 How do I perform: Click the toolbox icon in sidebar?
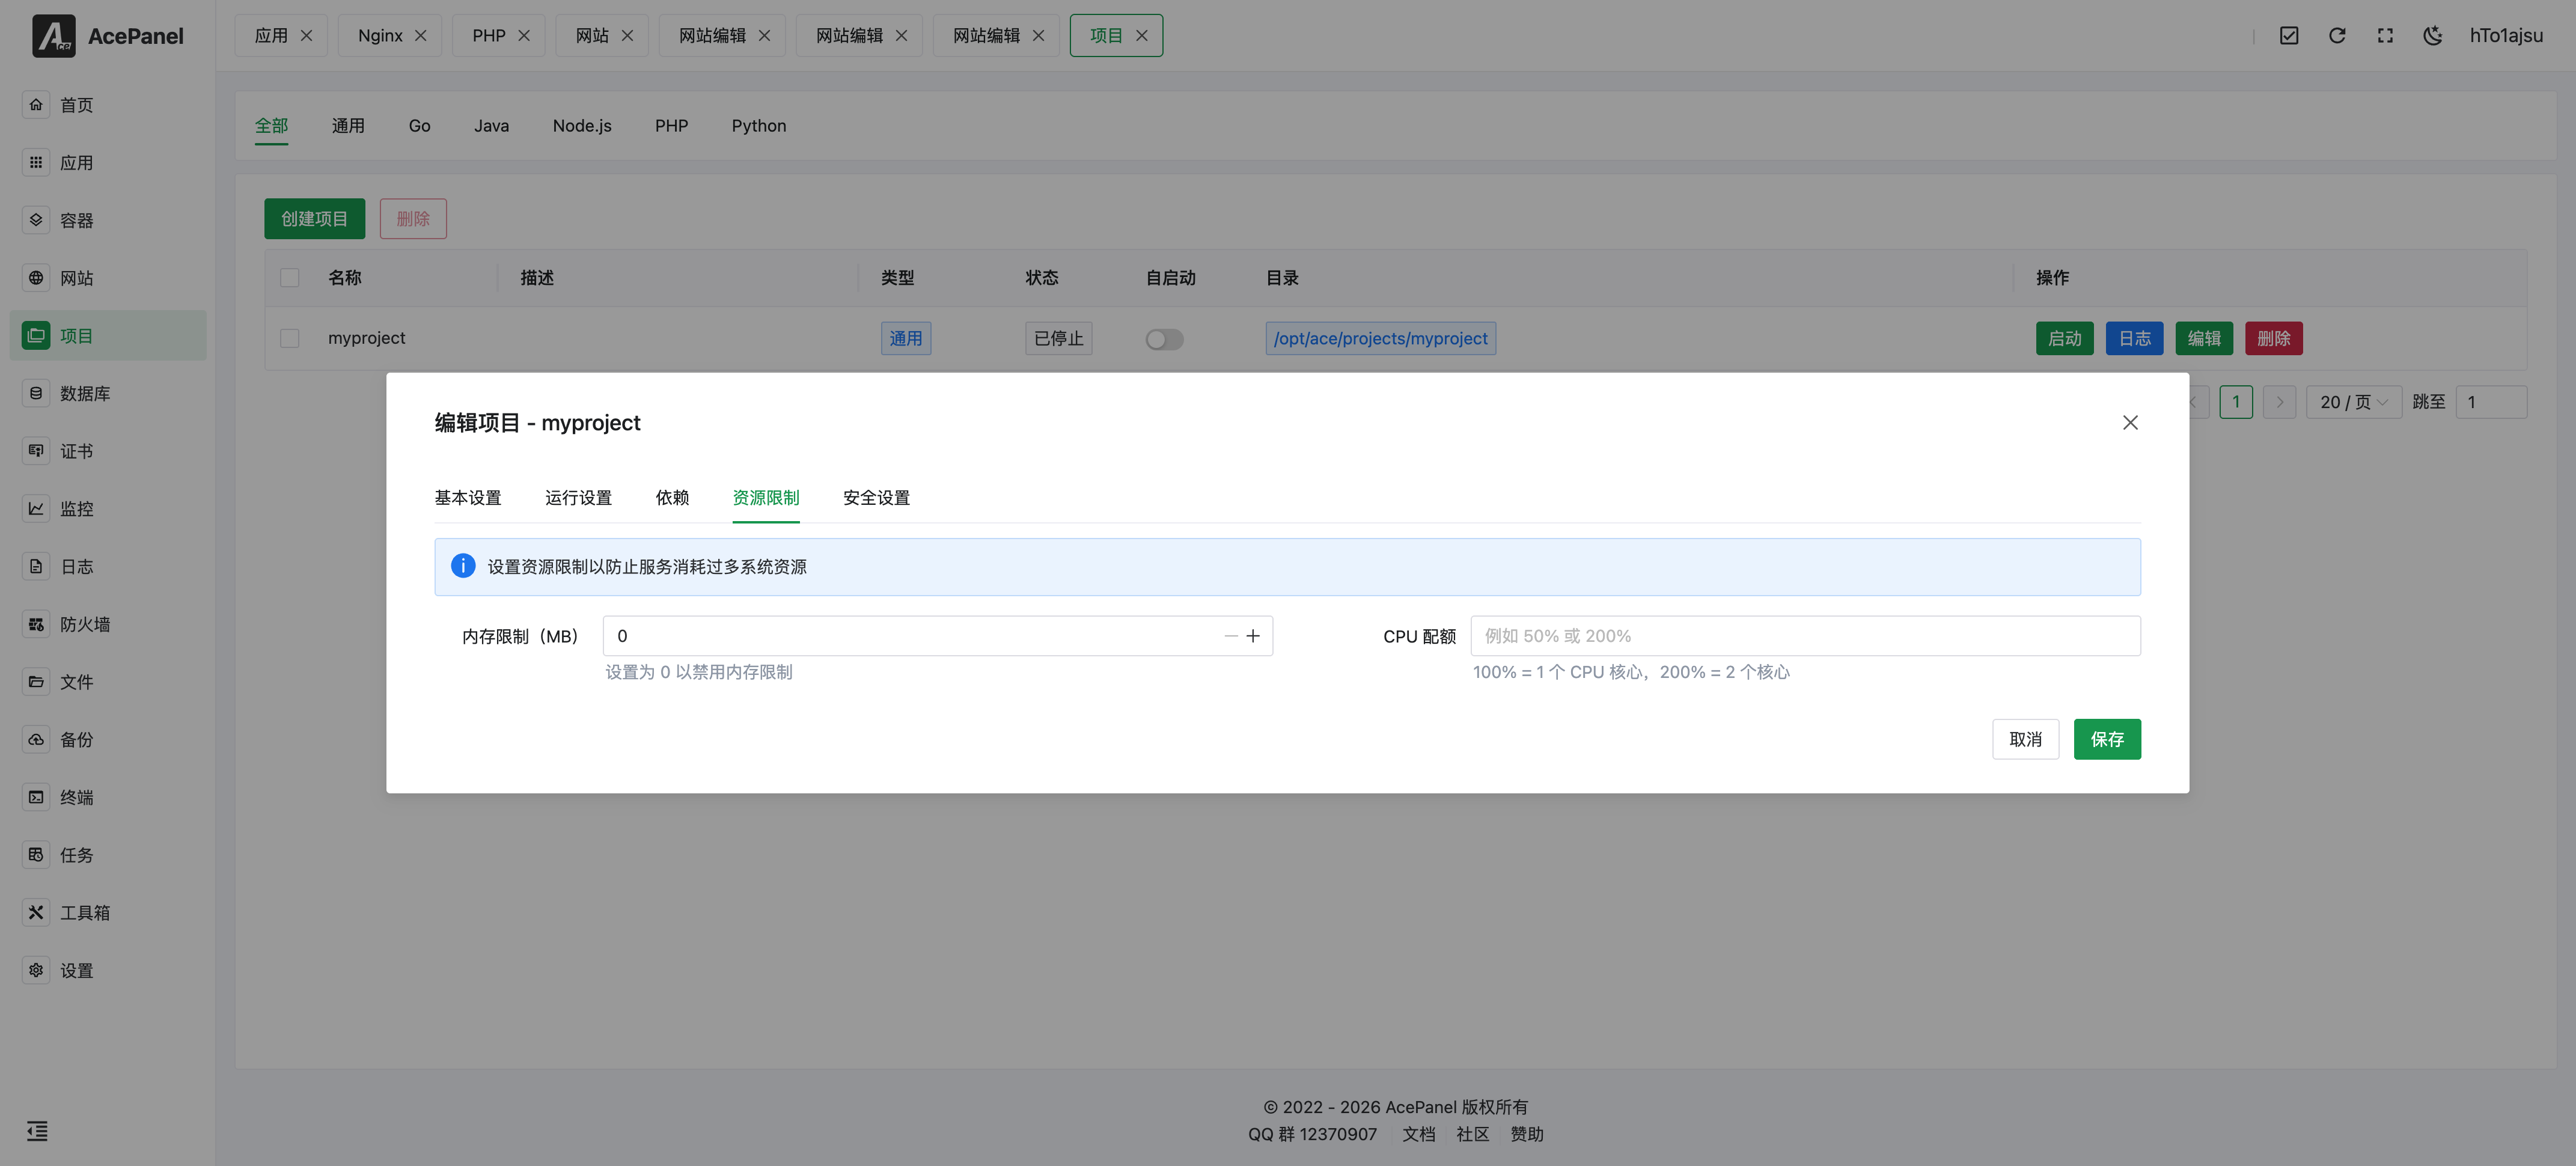(36, 912)
